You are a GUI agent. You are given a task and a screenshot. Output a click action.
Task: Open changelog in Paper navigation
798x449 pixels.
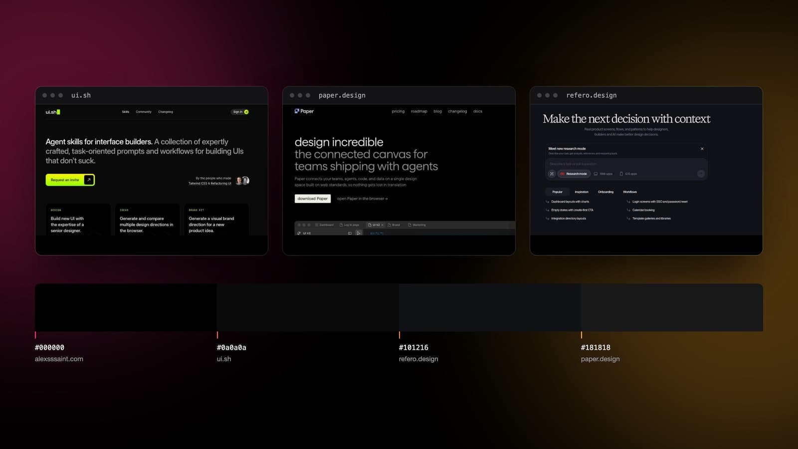(457, 111)
